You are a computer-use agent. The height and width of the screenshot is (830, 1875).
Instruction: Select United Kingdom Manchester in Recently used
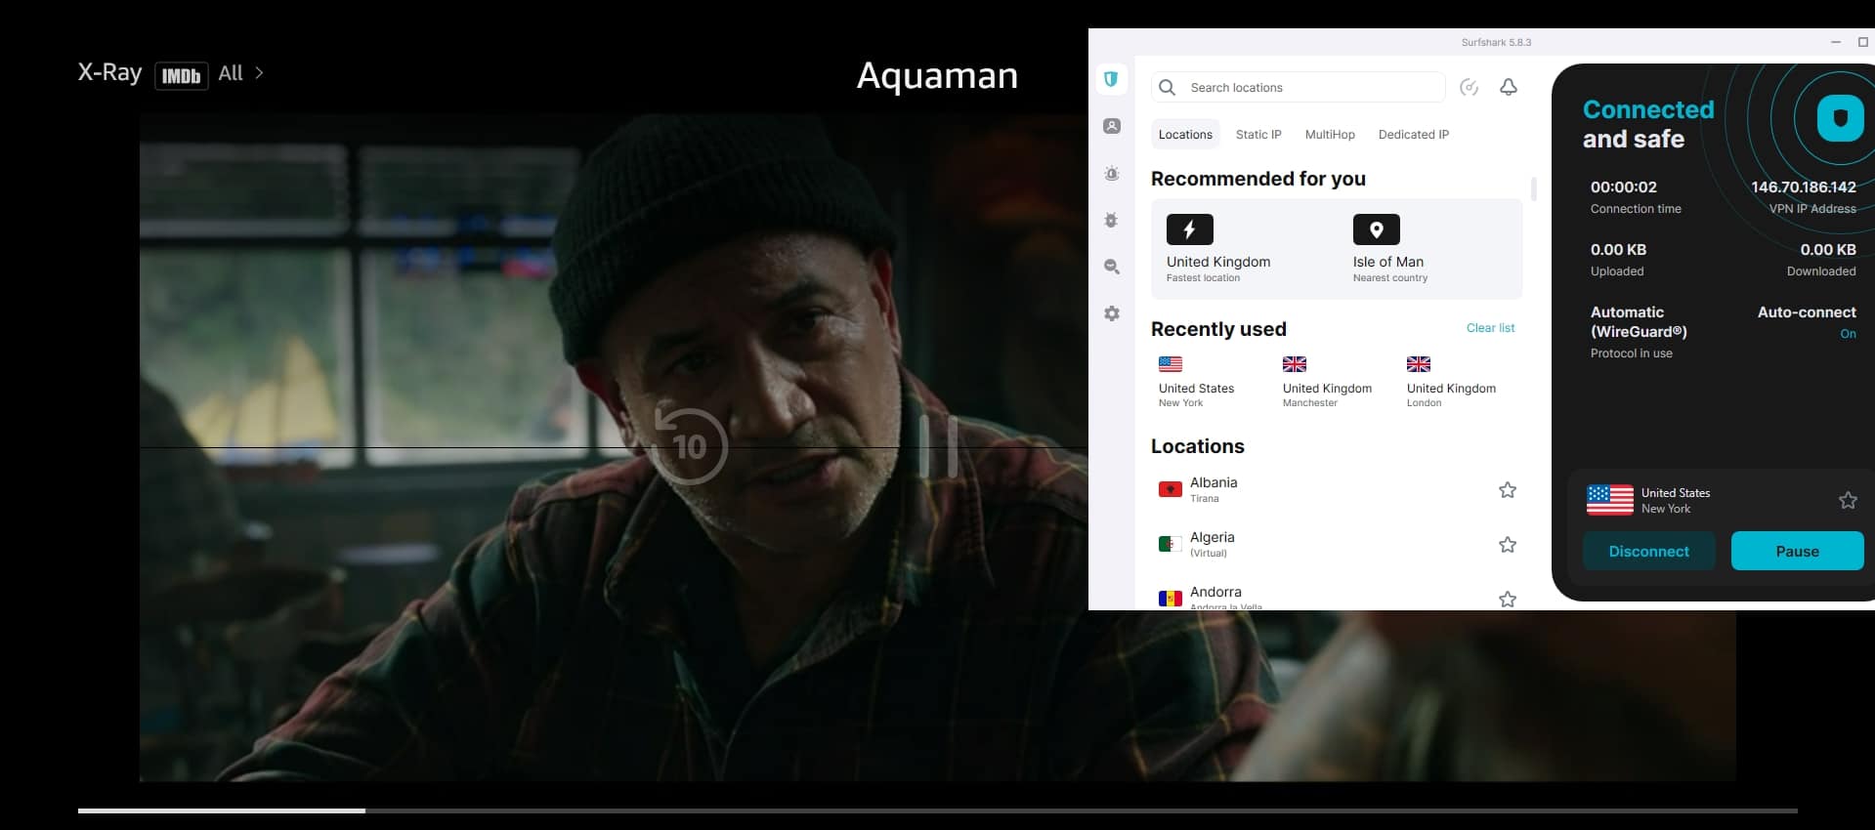[1327, 382]
